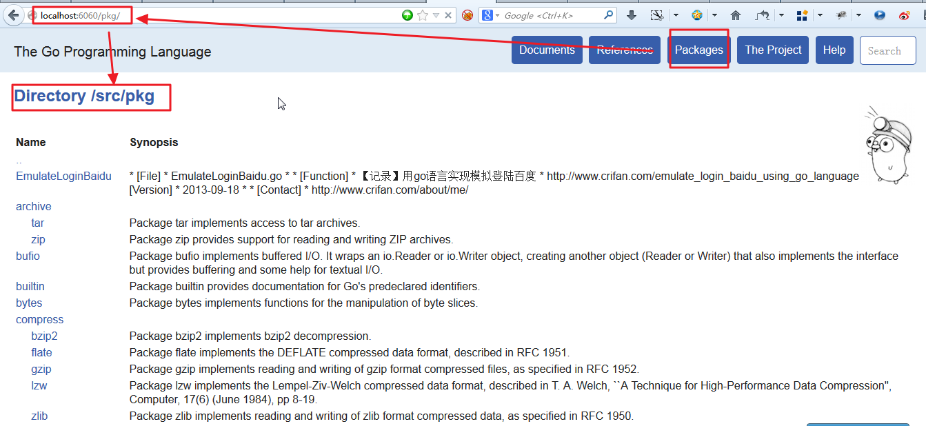Open the address bar history dropdown arrow
This screenshot has height=426, width=926.
click(436, 15)
